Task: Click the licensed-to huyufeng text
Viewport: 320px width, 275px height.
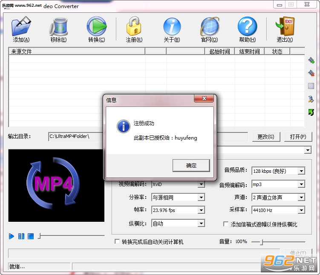Action: tap(165, 138)
